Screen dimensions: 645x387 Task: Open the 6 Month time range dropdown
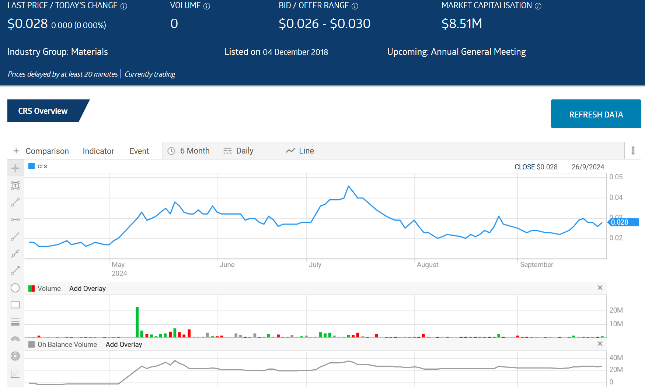point(189,151)
